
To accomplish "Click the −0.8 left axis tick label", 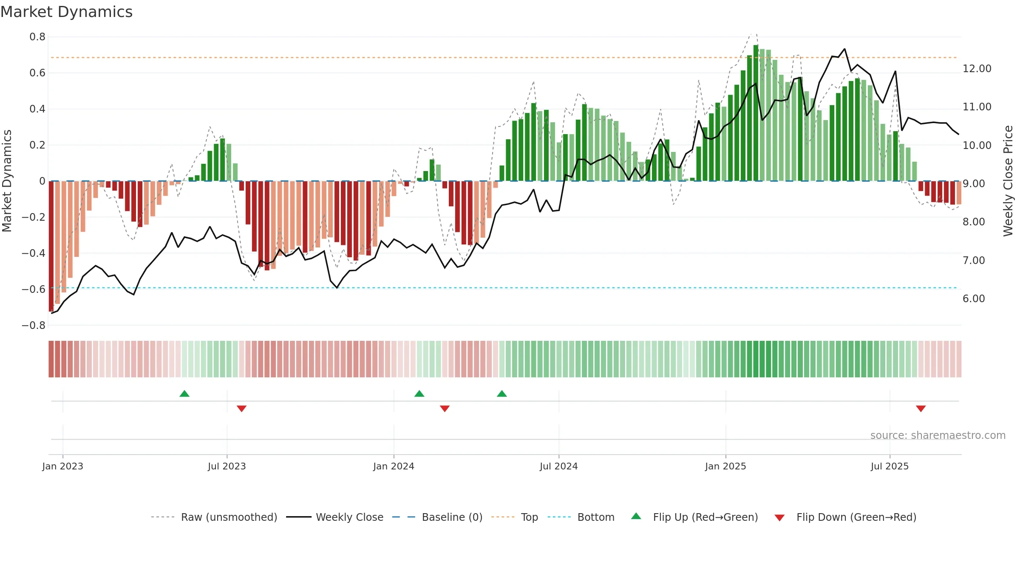I will click(34, 326).
